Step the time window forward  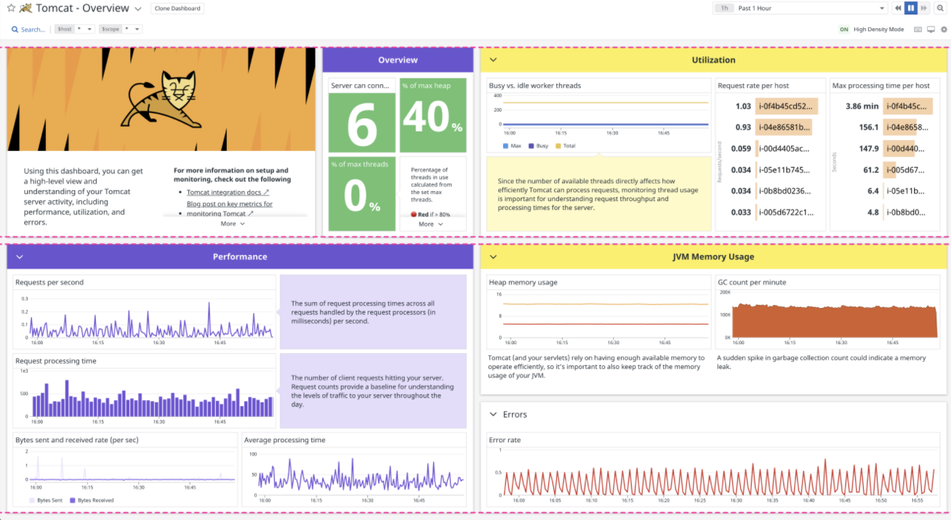(x=924, y=8)
